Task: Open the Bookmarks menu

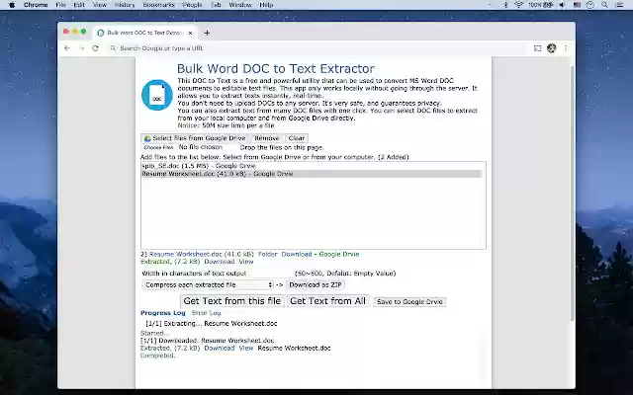Action: click(158, 5)
